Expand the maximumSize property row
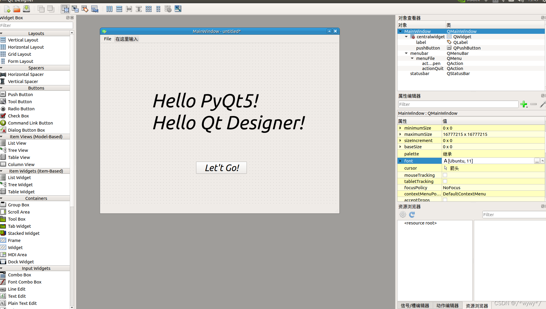The height and width of the screenshot is (309, 546). pos(400,134)
